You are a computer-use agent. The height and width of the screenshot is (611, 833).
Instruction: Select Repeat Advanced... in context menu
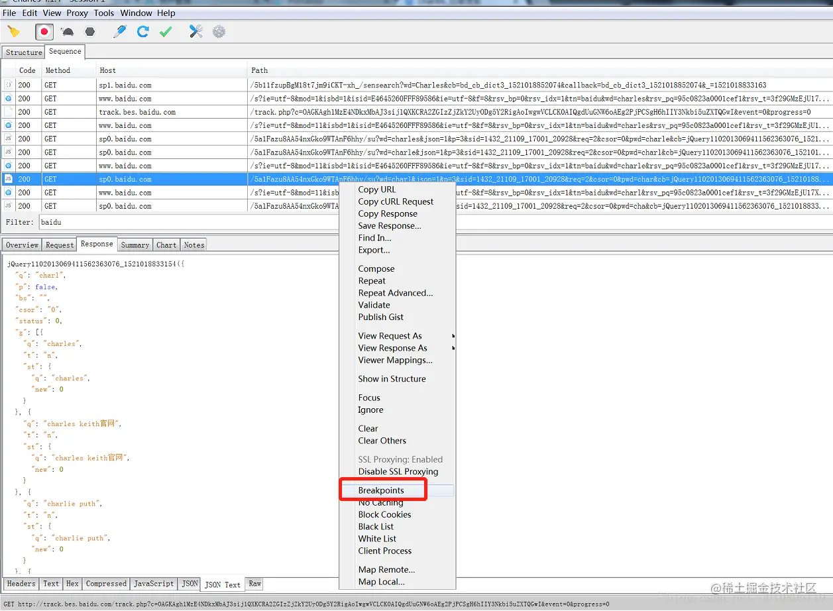click(396, 293)
